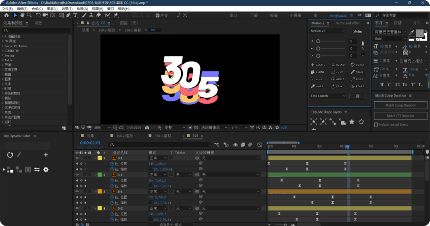Image resolution: width=430 pixels, height=226 pixels.
Task: Click the Match Comp Duration button
Action: click(x=401, y=105)
